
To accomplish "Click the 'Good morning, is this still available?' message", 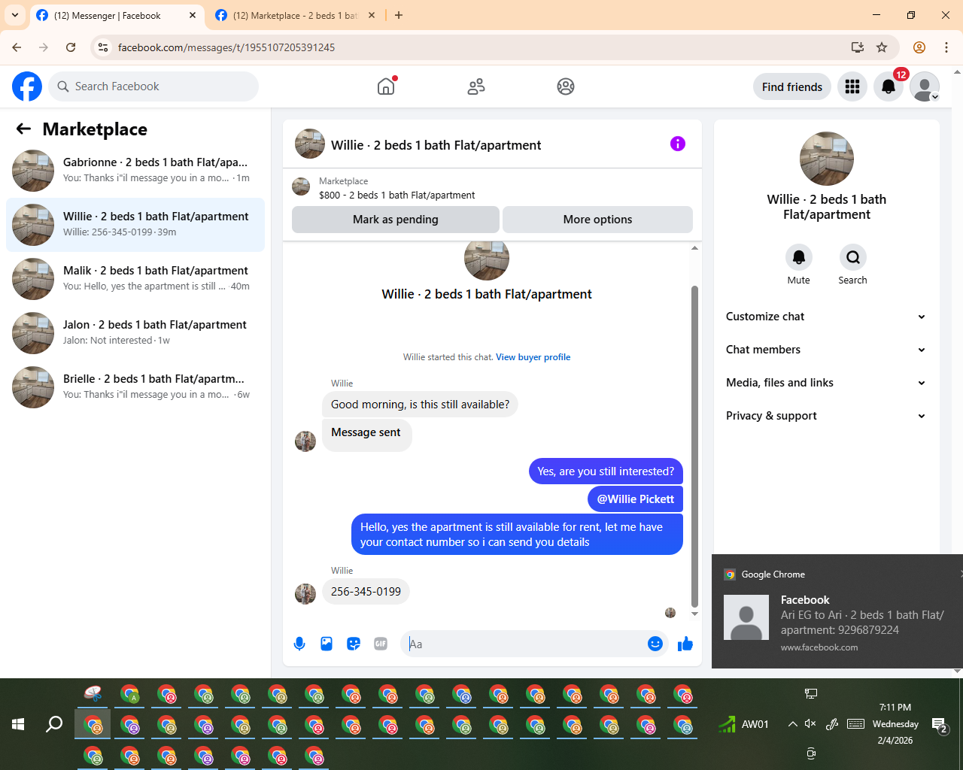I will pos(421,405).
